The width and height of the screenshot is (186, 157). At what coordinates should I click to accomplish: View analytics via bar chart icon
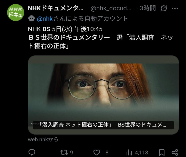coord(129,153)
